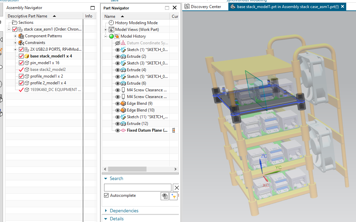Image resolution: width=356 pixels, height=222 pixels.
Task: Click the stack case_asm1 assembly icon
Action: (x=20, y=29)
